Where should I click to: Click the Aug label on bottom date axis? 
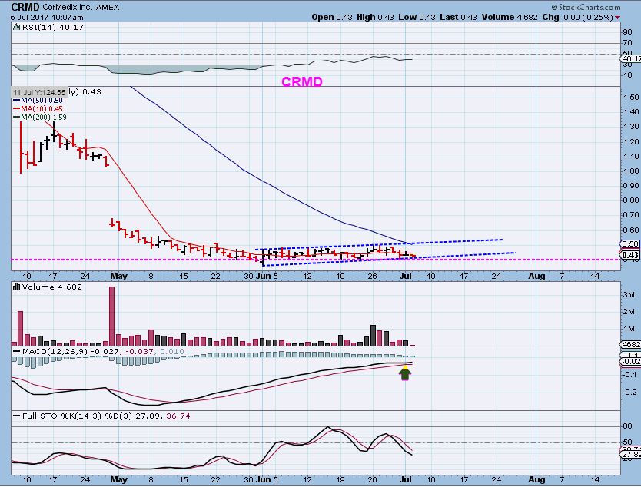pos(536,479)
